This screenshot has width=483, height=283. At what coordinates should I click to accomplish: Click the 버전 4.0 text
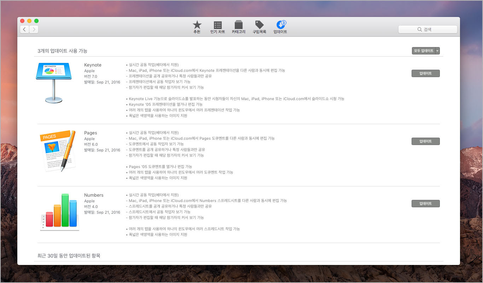pos(91,207)
